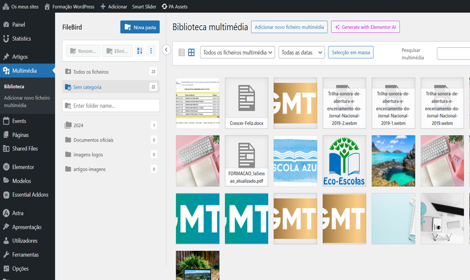Open the 2024 folder
Image resolution: width=470 pixels, height=280 pixels.
pyautogui.click(x=111, y=125)
